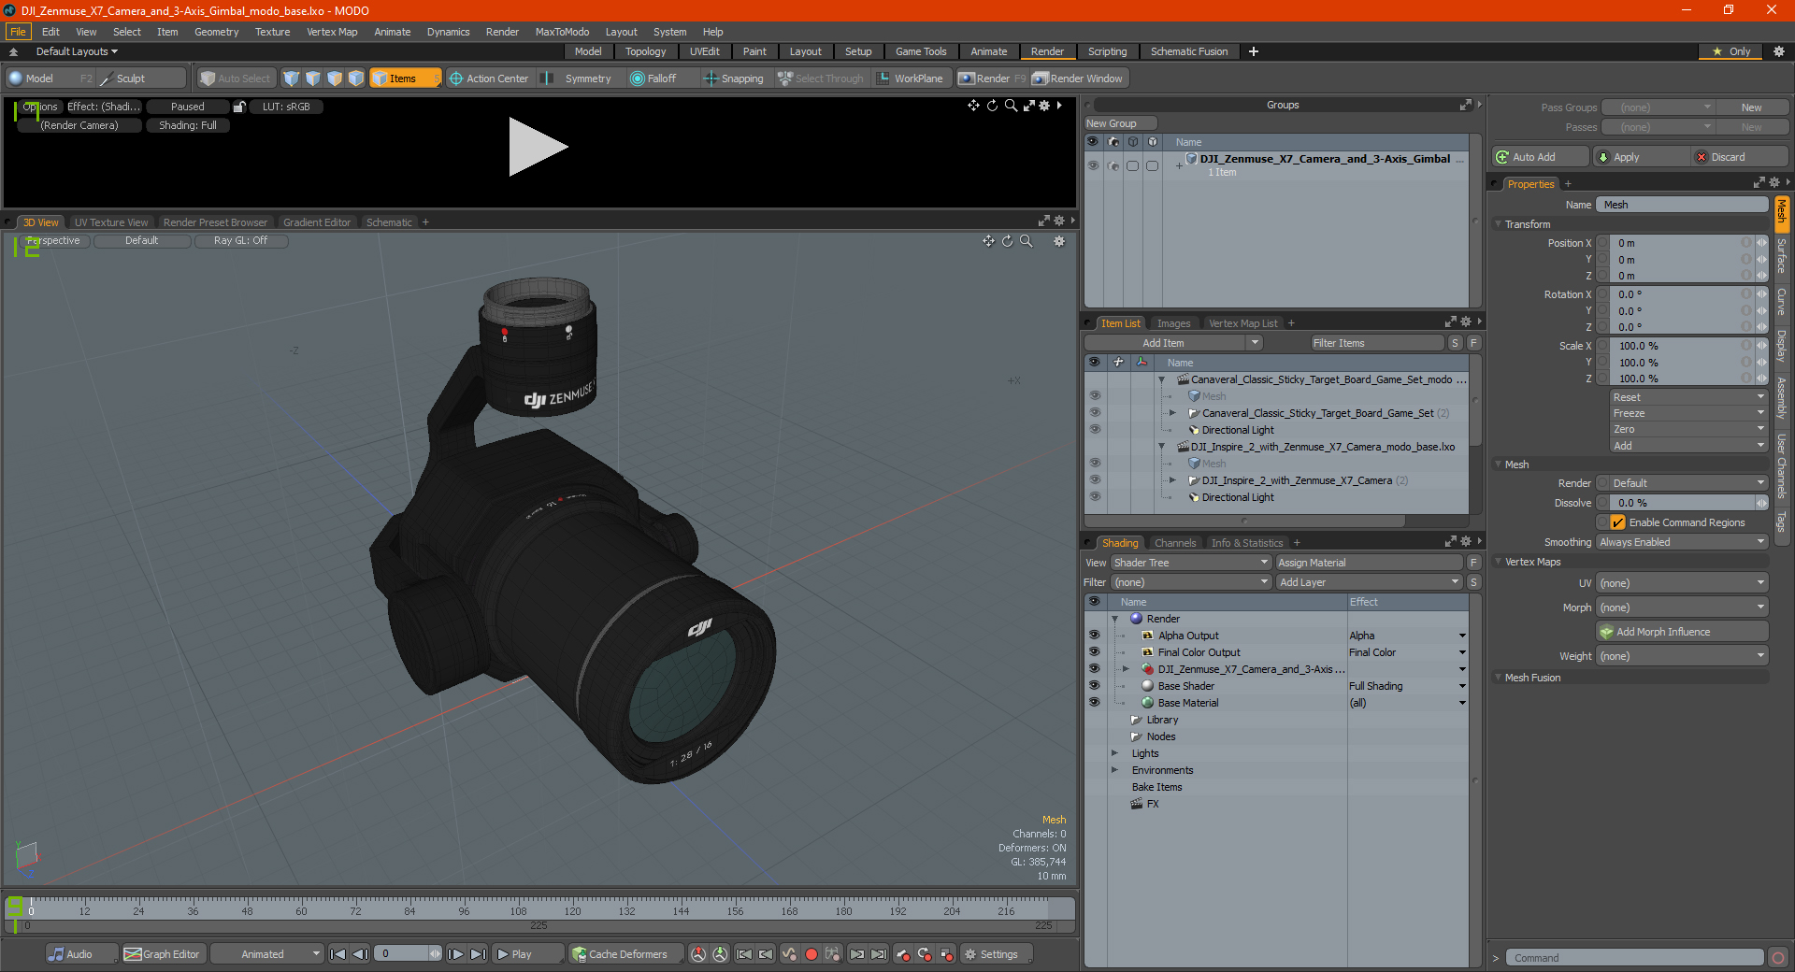Click record keyframe red circle
1795x972 pixels.
pyautogui.click(x=811, y=954)
